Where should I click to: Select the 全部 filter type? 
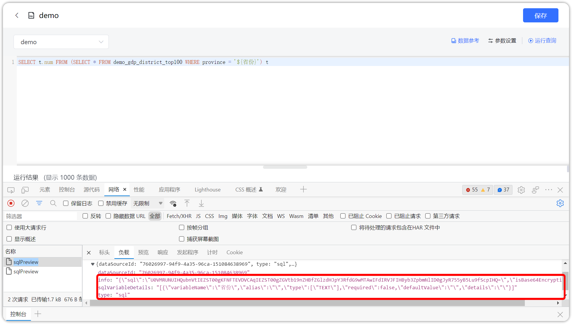155,216
